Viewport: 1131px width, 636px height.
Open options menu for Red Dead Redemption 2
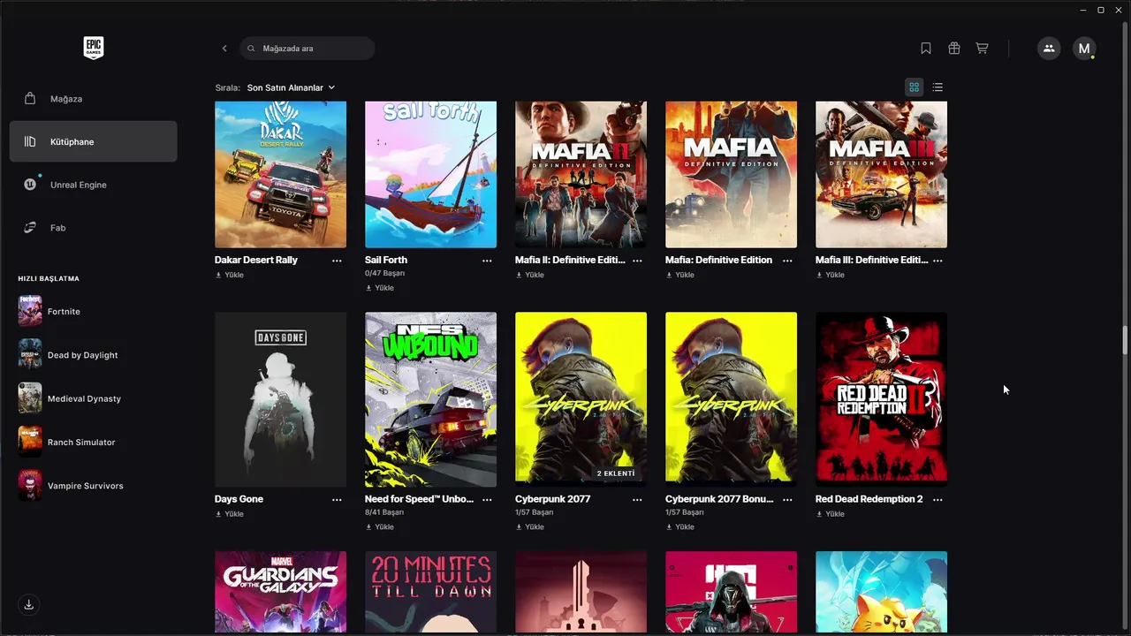click(937, 499)
